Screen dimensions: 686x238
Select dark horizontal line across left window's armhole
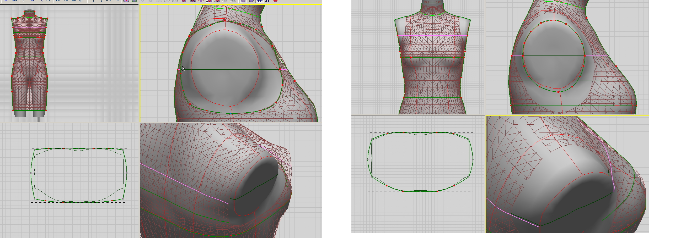(x=231, y=70)
